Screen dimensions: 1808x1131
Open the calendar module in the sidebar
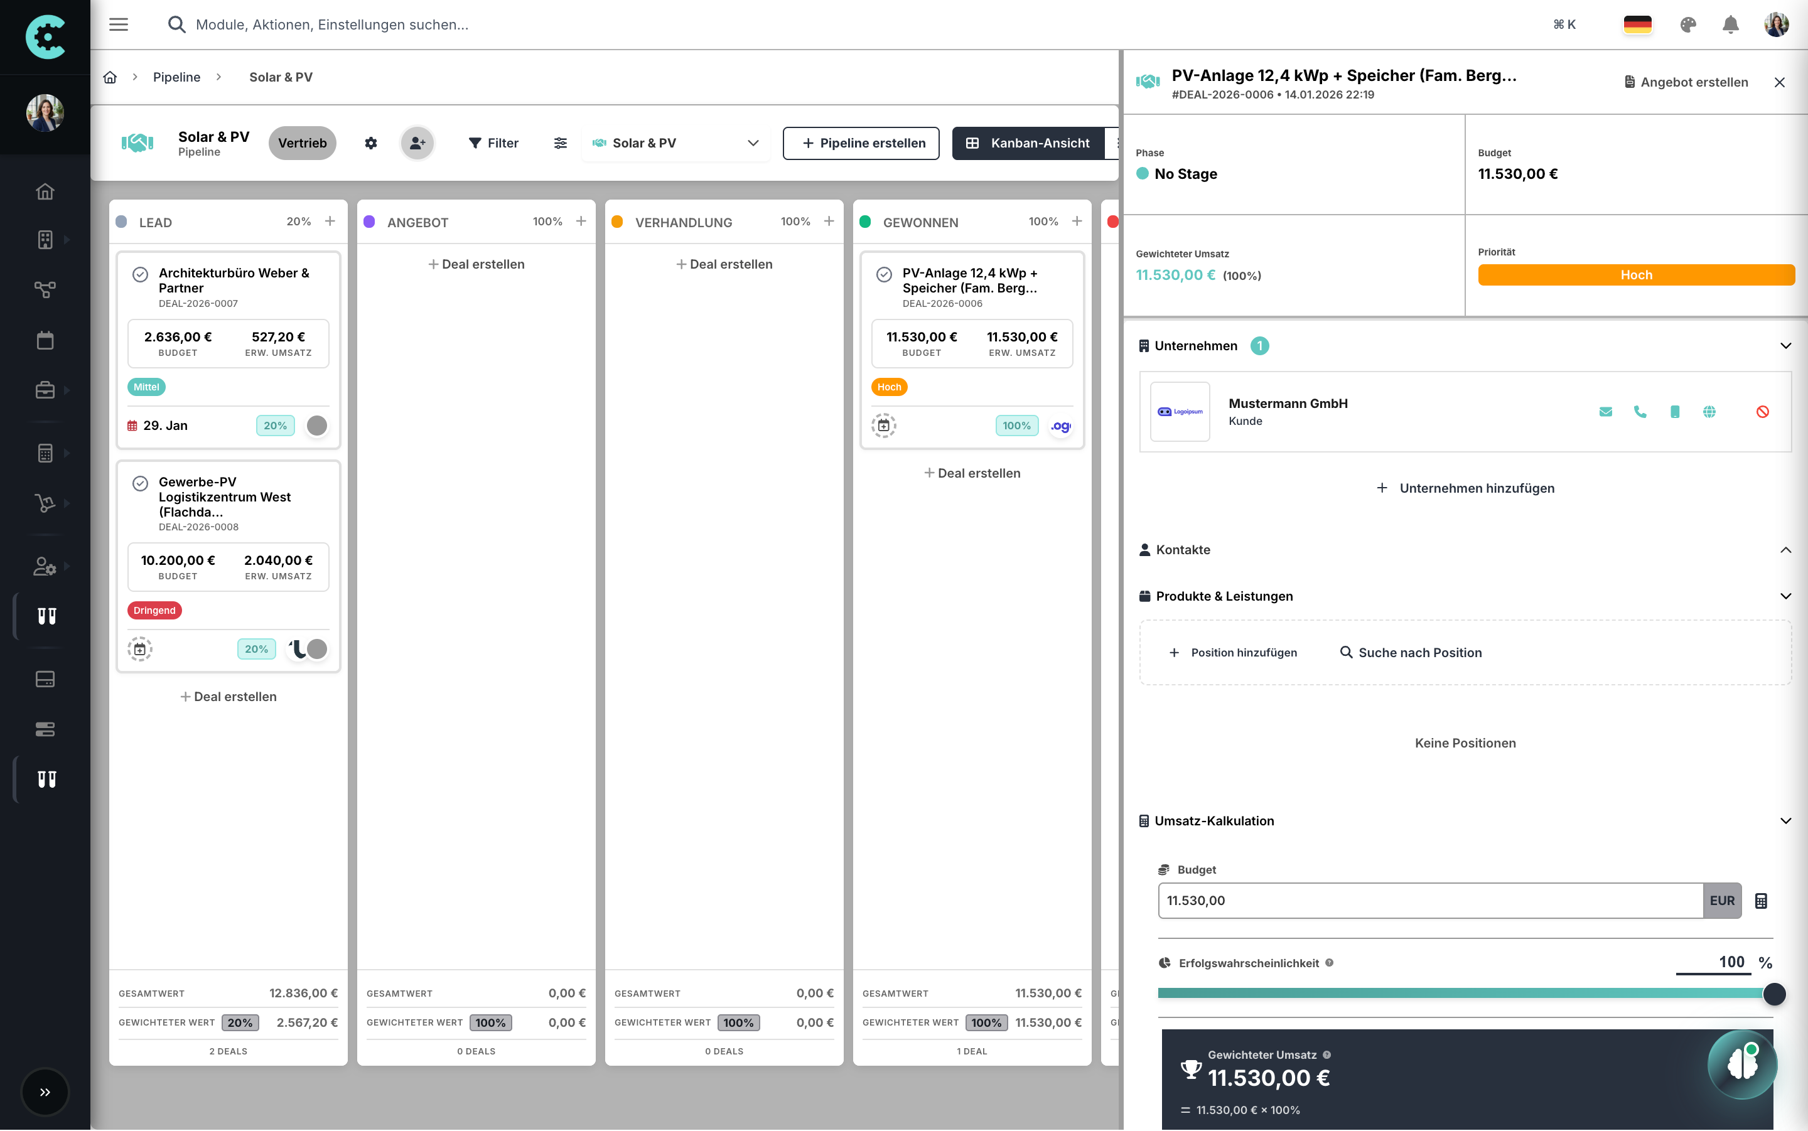(x=45, y=340)
